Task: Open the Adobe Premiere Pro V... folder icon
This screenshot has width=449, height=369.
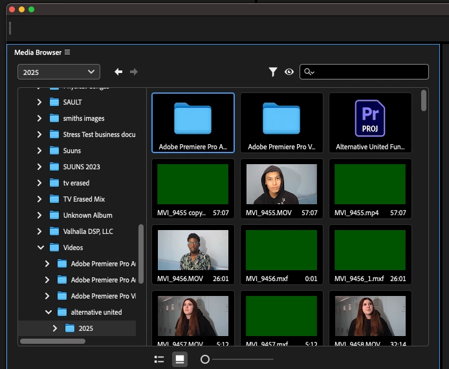Action: pyautogui.click(x=281, y=119)
